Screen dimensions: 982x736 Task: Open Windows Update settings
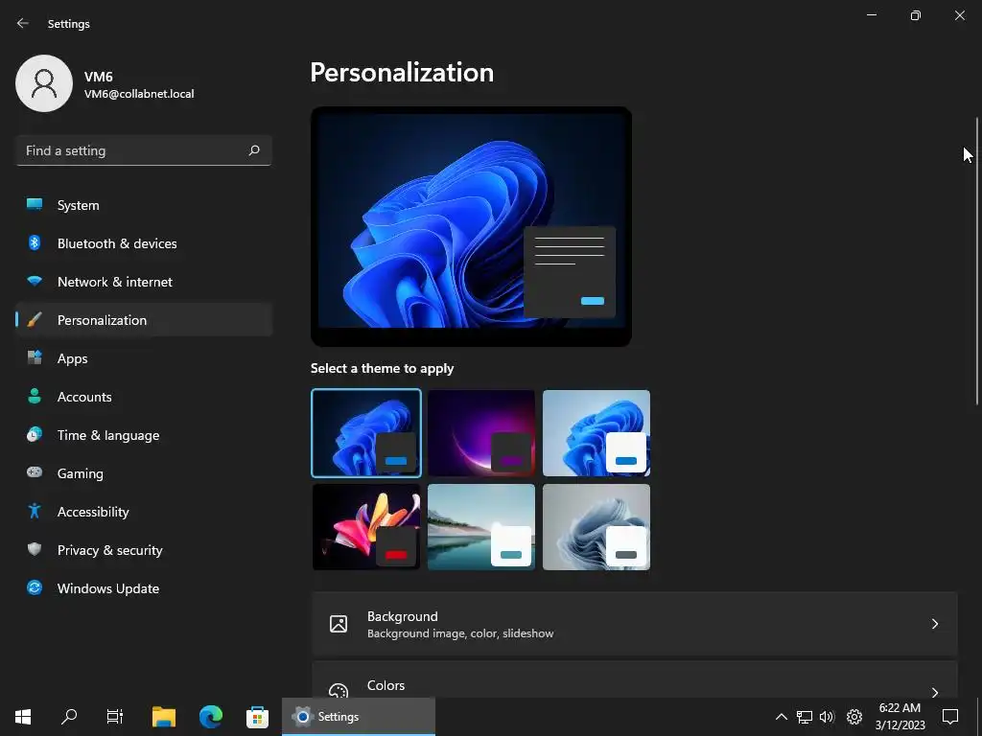point(144,588)
